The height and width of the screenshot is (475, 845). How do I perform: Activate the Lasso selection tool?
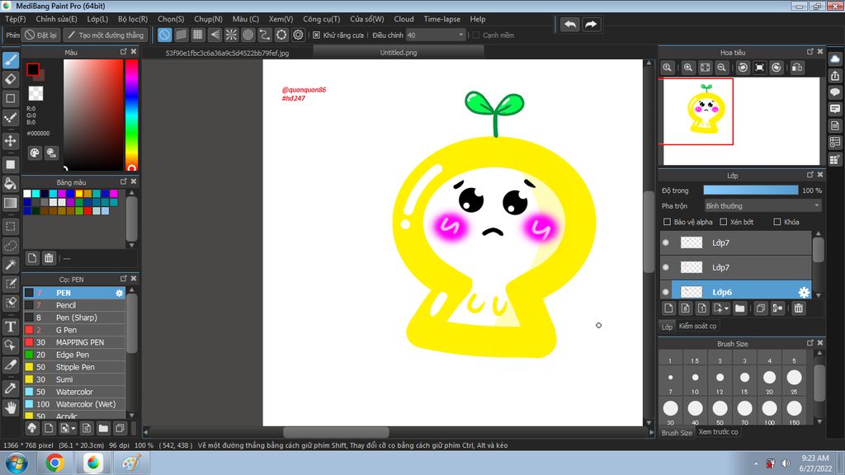click(x=11, y=246)
